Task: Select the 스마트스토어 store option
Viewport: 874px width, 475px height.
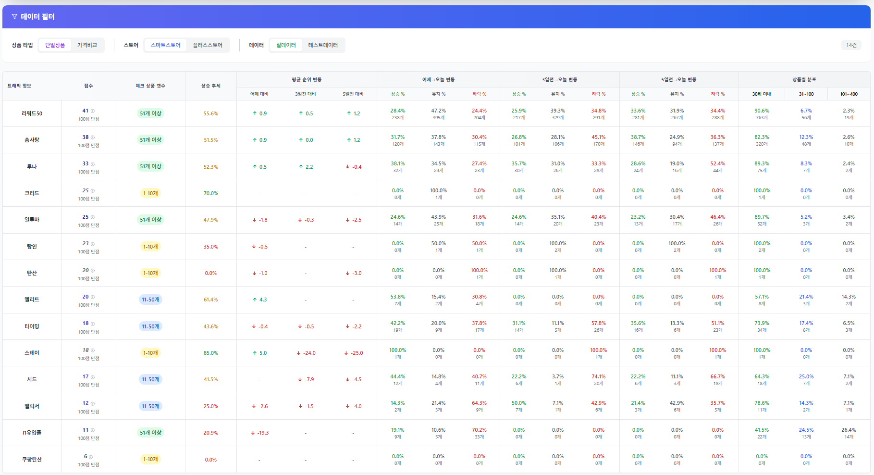Action: point(166,45)
